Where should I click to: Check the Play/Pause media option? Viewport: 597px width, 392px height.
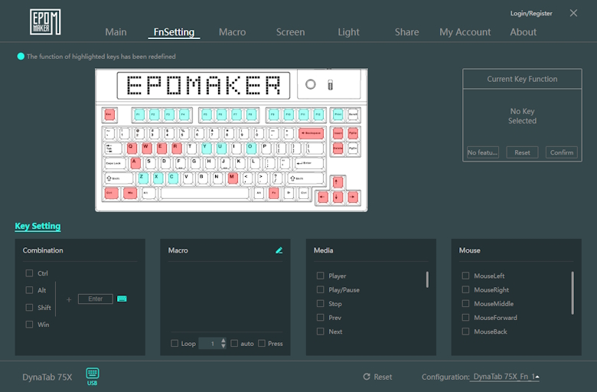[321, 290]
